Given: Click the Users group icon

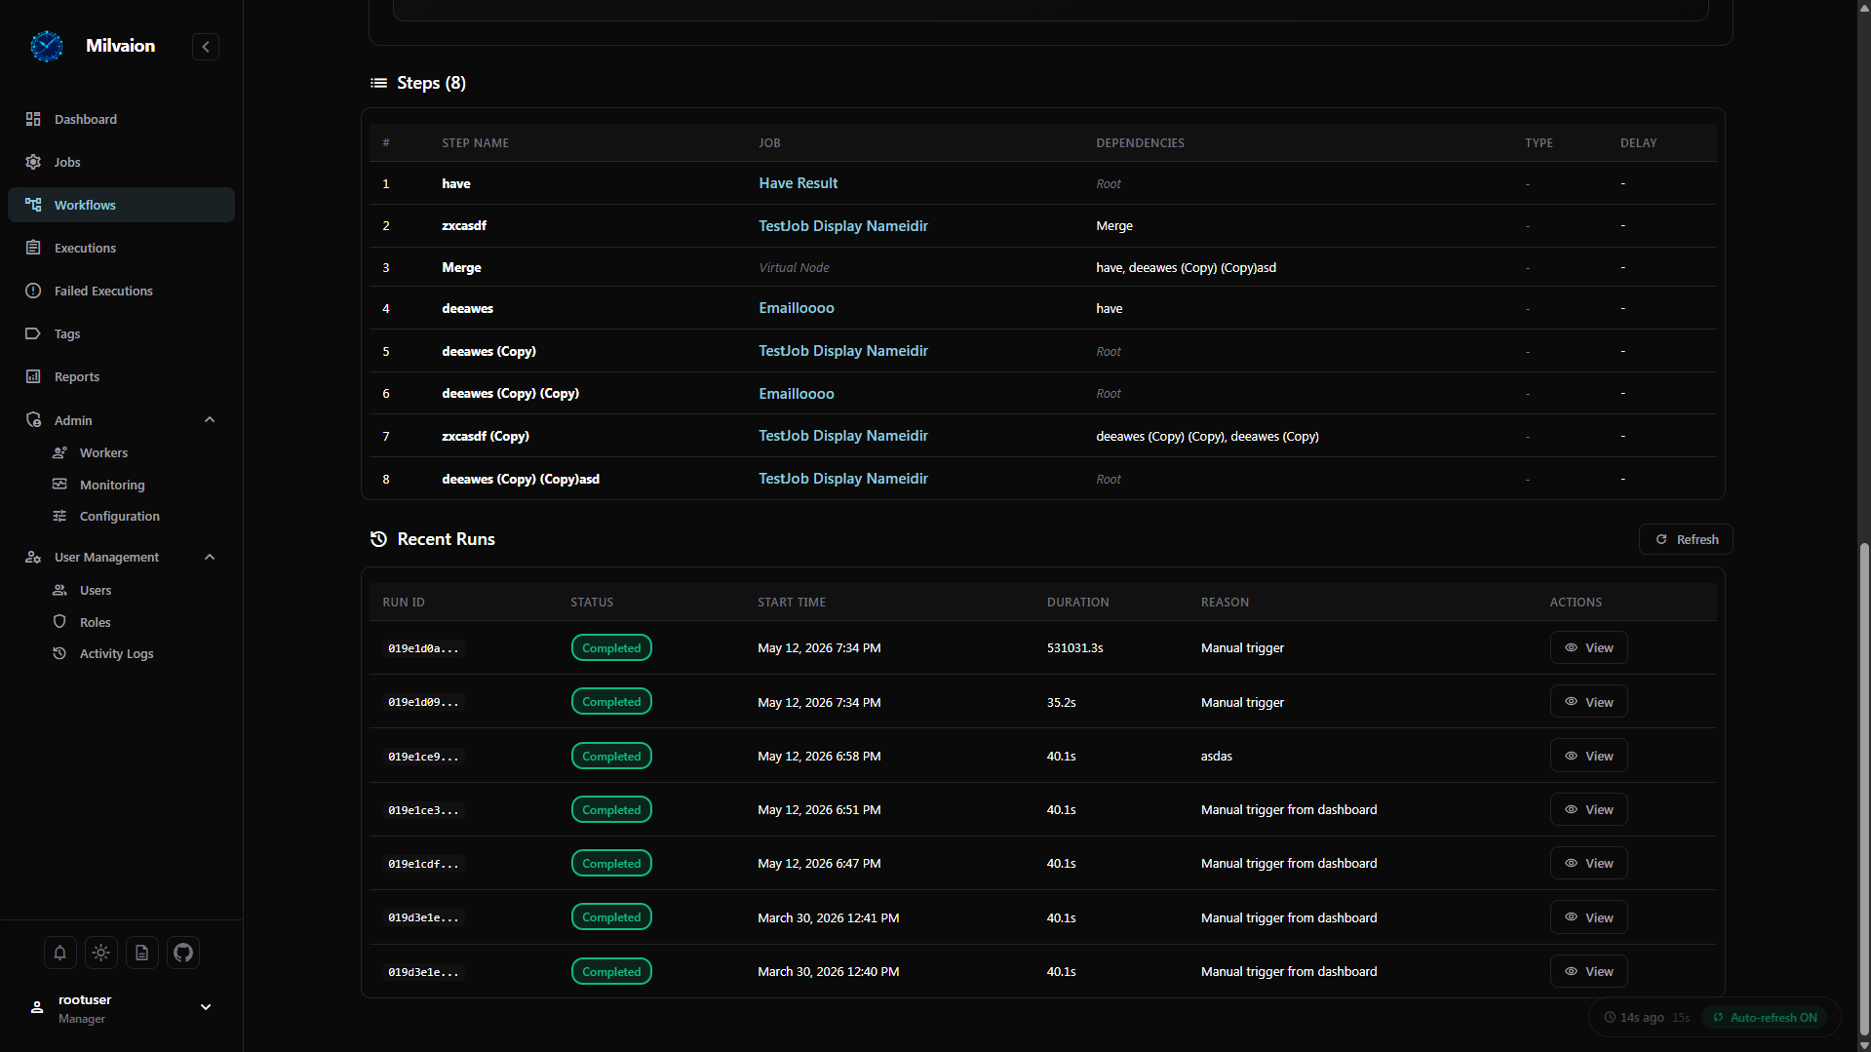Looking at the screenshot, I should [x=59, y=590].
